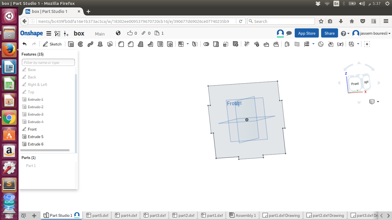Select the Modify fillet tool
The height and width of the screenshot is (220, 392).
(x=247, y=44)
